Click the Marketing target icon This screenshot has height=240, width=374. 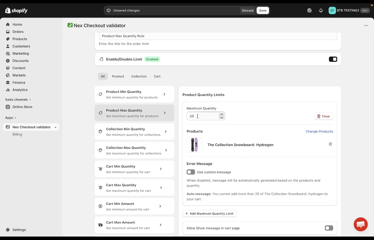[8, 53]
